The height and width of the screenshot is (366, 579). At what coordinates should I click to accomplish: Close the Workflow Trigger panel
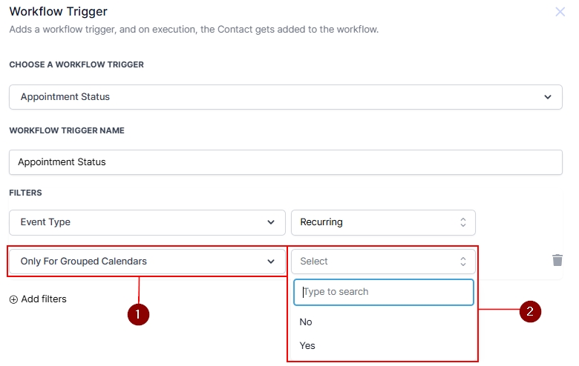560,12
